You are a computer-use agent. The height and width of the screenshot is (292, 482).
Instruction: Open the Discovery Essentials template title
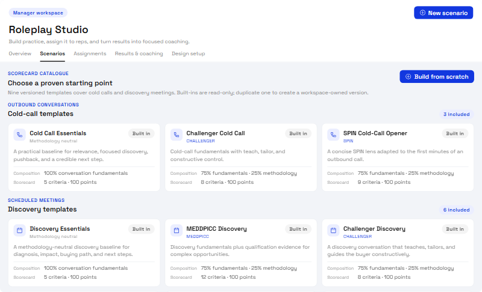pos(60,229)
